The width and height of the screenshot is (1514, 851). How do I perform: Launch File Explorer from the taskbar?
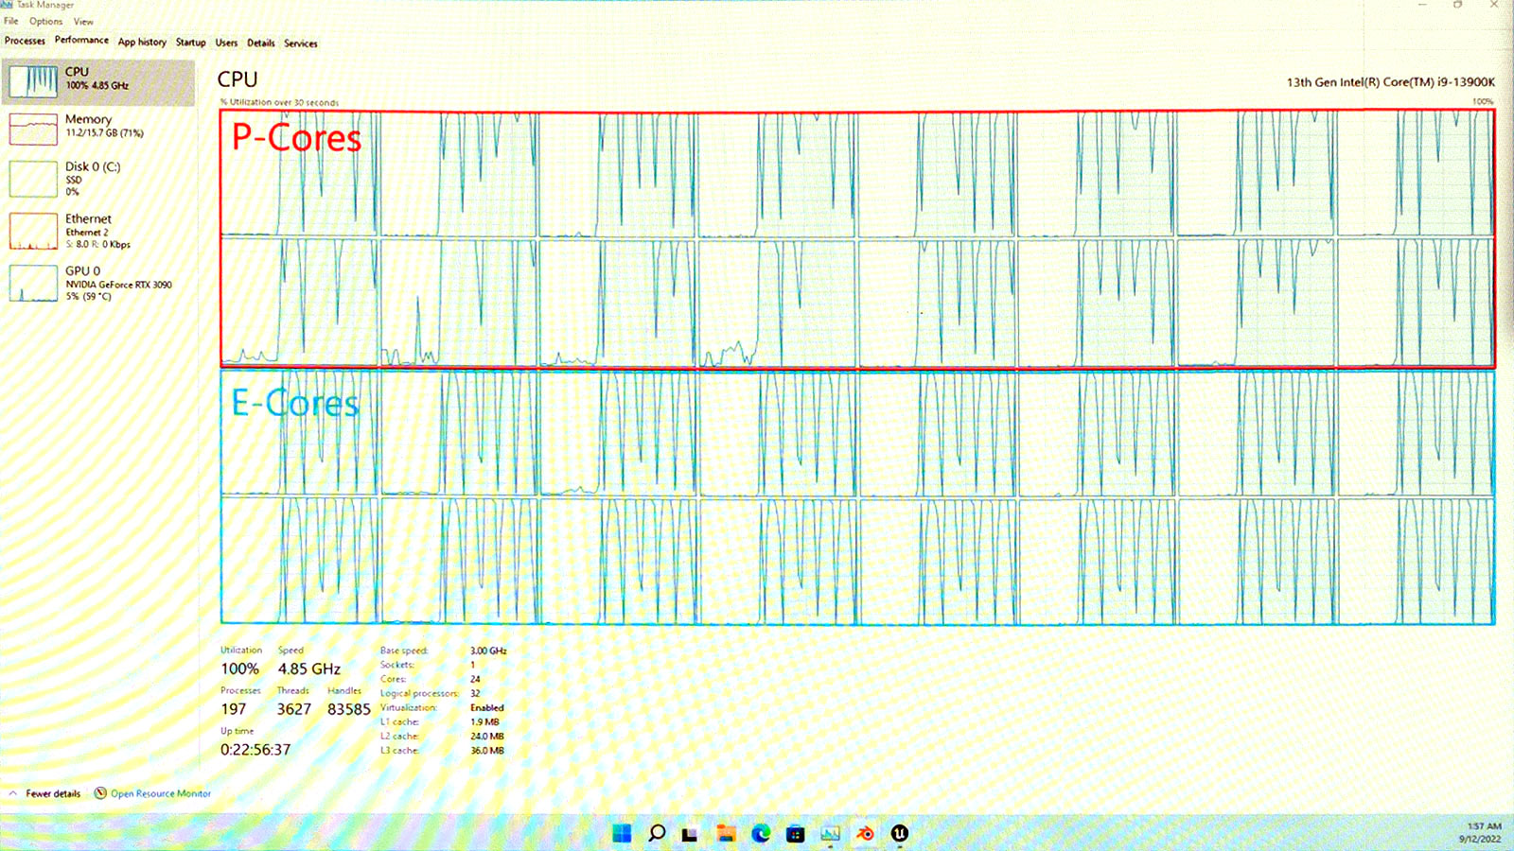(726, 833)
